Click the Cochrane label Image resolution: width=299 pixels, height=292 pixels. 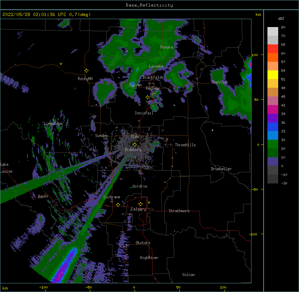(x=112, y=197)
